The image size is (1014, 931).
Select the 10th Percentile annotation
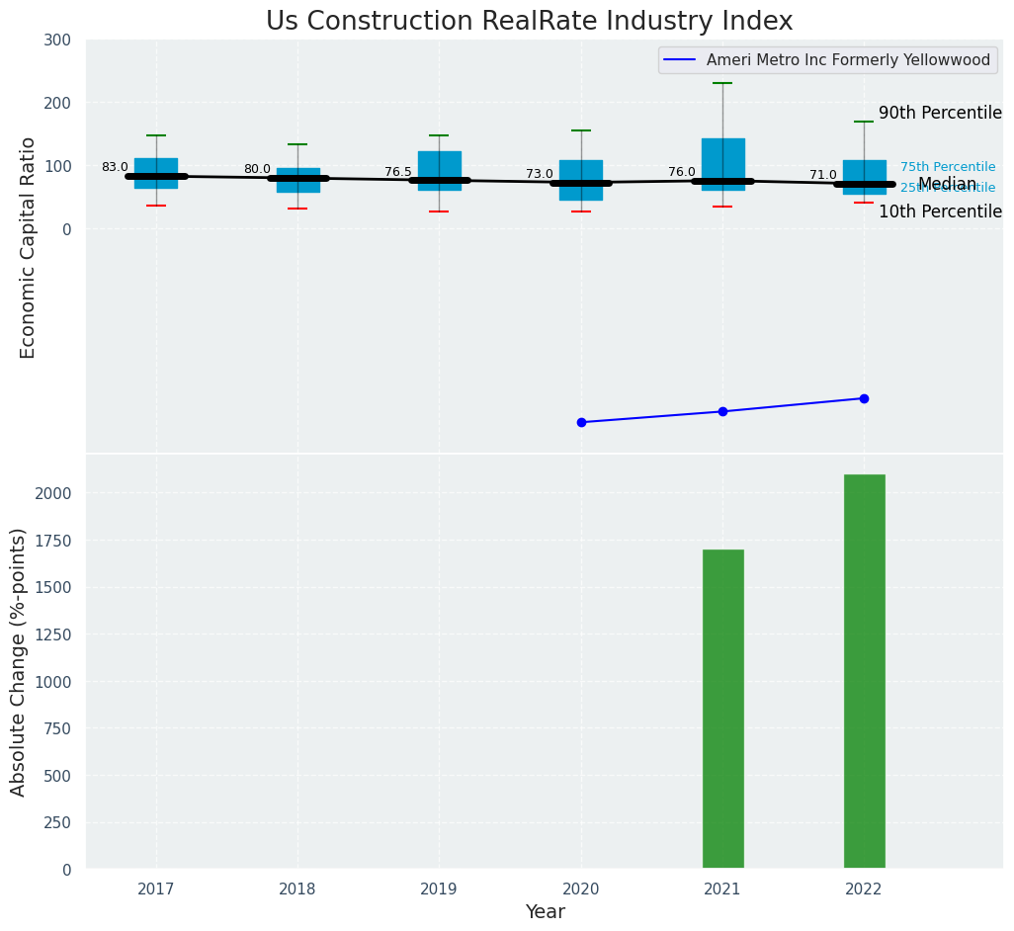(940, 212)
